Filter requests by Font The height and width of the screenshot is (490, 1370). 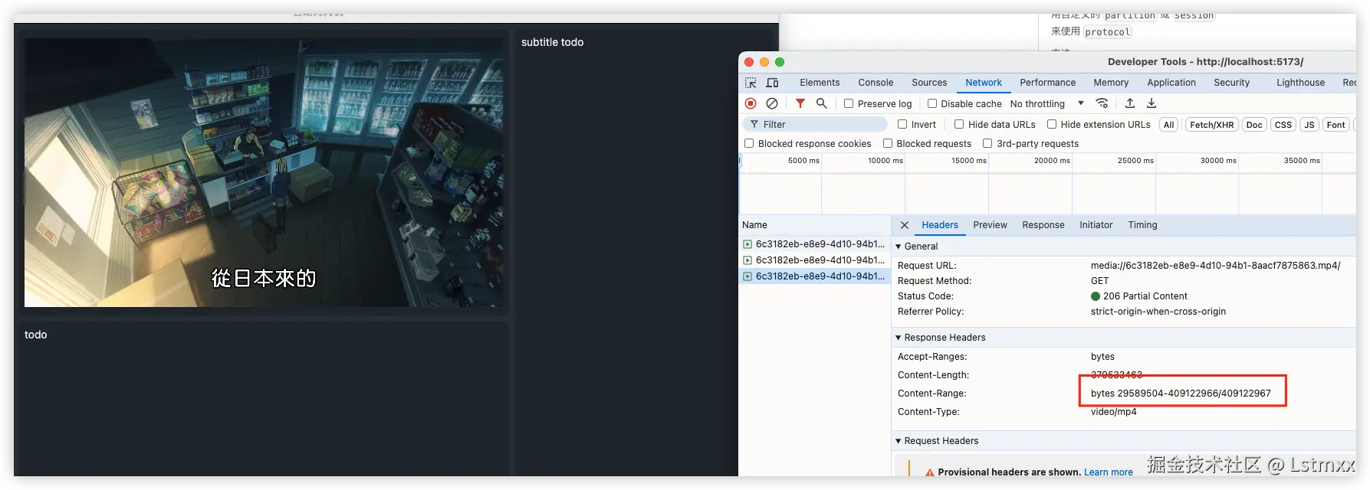pos(1336,125)
